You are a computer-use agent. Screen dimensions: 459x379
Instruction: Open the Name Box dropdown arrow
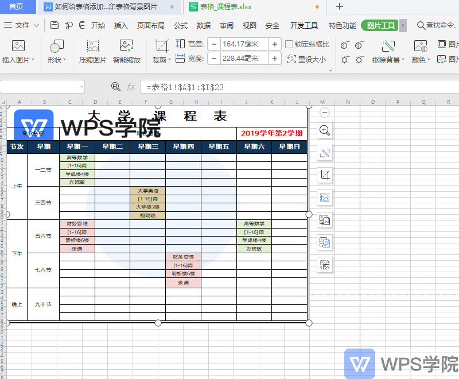pyautogui.click(x=81, y=87)
